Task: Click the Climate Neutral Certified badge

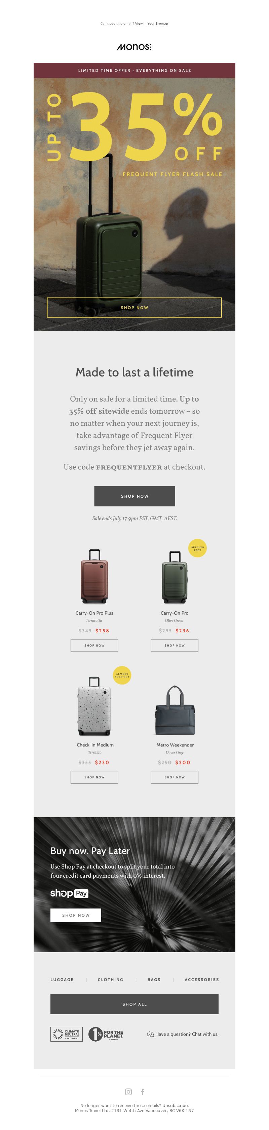Action: [67, 1035]
